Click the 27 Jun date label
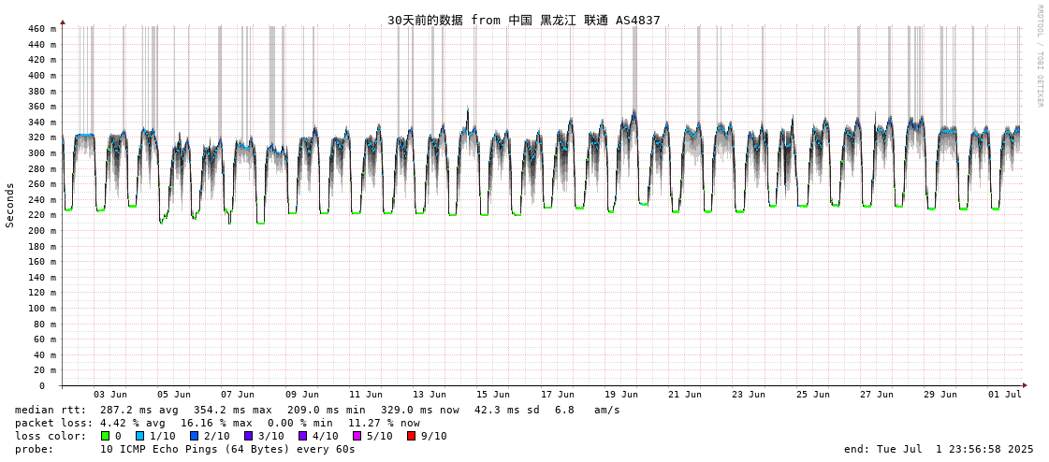Image resolution: width=1049 pixels, height=462 pixels. 877,395
